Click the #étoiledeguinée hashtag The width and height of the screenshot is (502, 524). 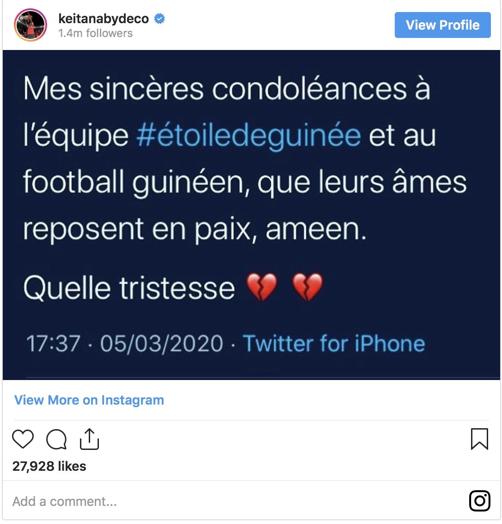click(x=249, y=136)
